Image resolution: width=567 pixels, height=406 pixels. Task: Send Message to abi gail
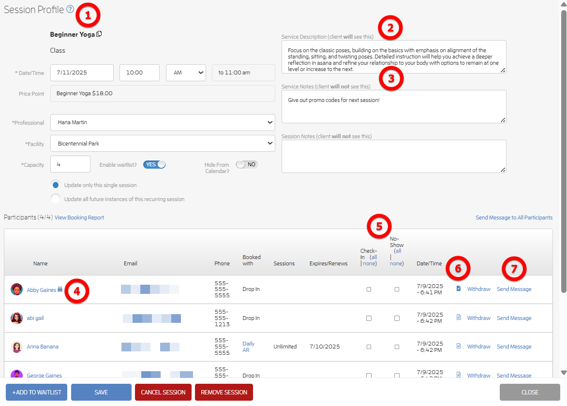coord(514,318)
